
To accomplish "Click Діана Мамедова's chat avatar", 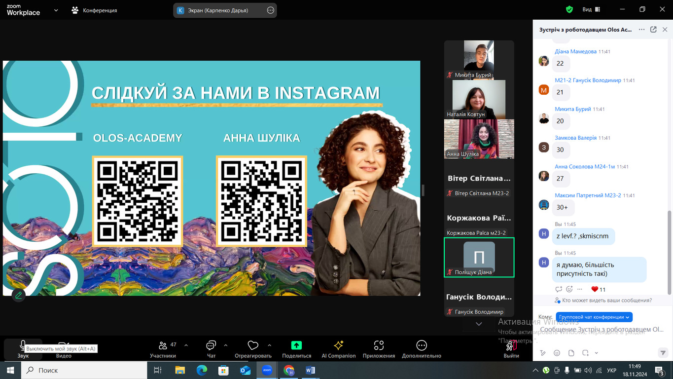I will pos(544,61).
